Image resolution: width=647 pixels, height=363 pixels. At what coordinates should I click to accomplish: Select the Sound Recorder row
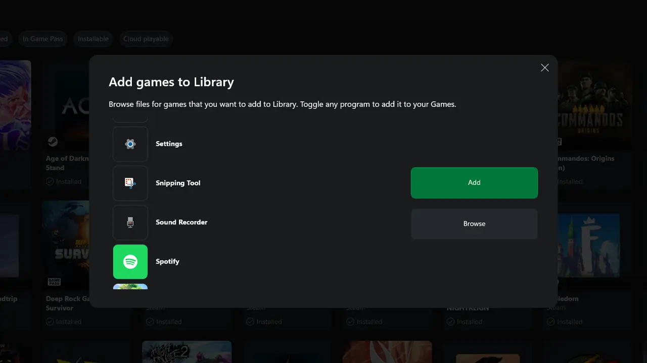pos(181,222)
